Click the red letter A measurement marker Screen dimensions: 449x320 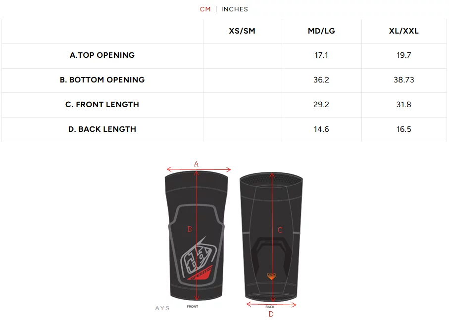pos(196,163)
